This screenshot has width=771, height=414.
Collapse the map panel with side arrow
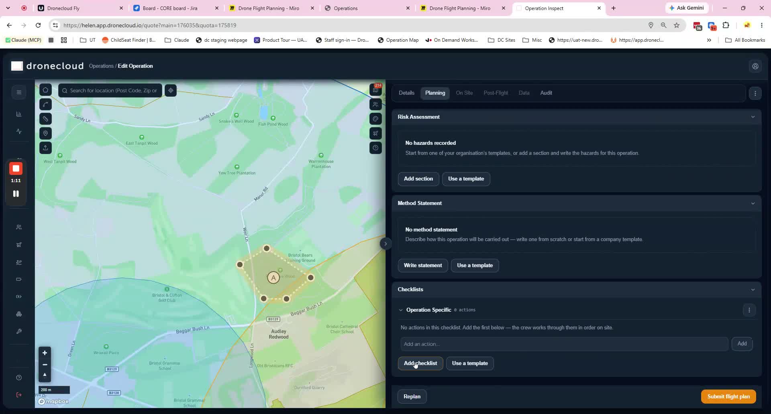coord(385,244)
